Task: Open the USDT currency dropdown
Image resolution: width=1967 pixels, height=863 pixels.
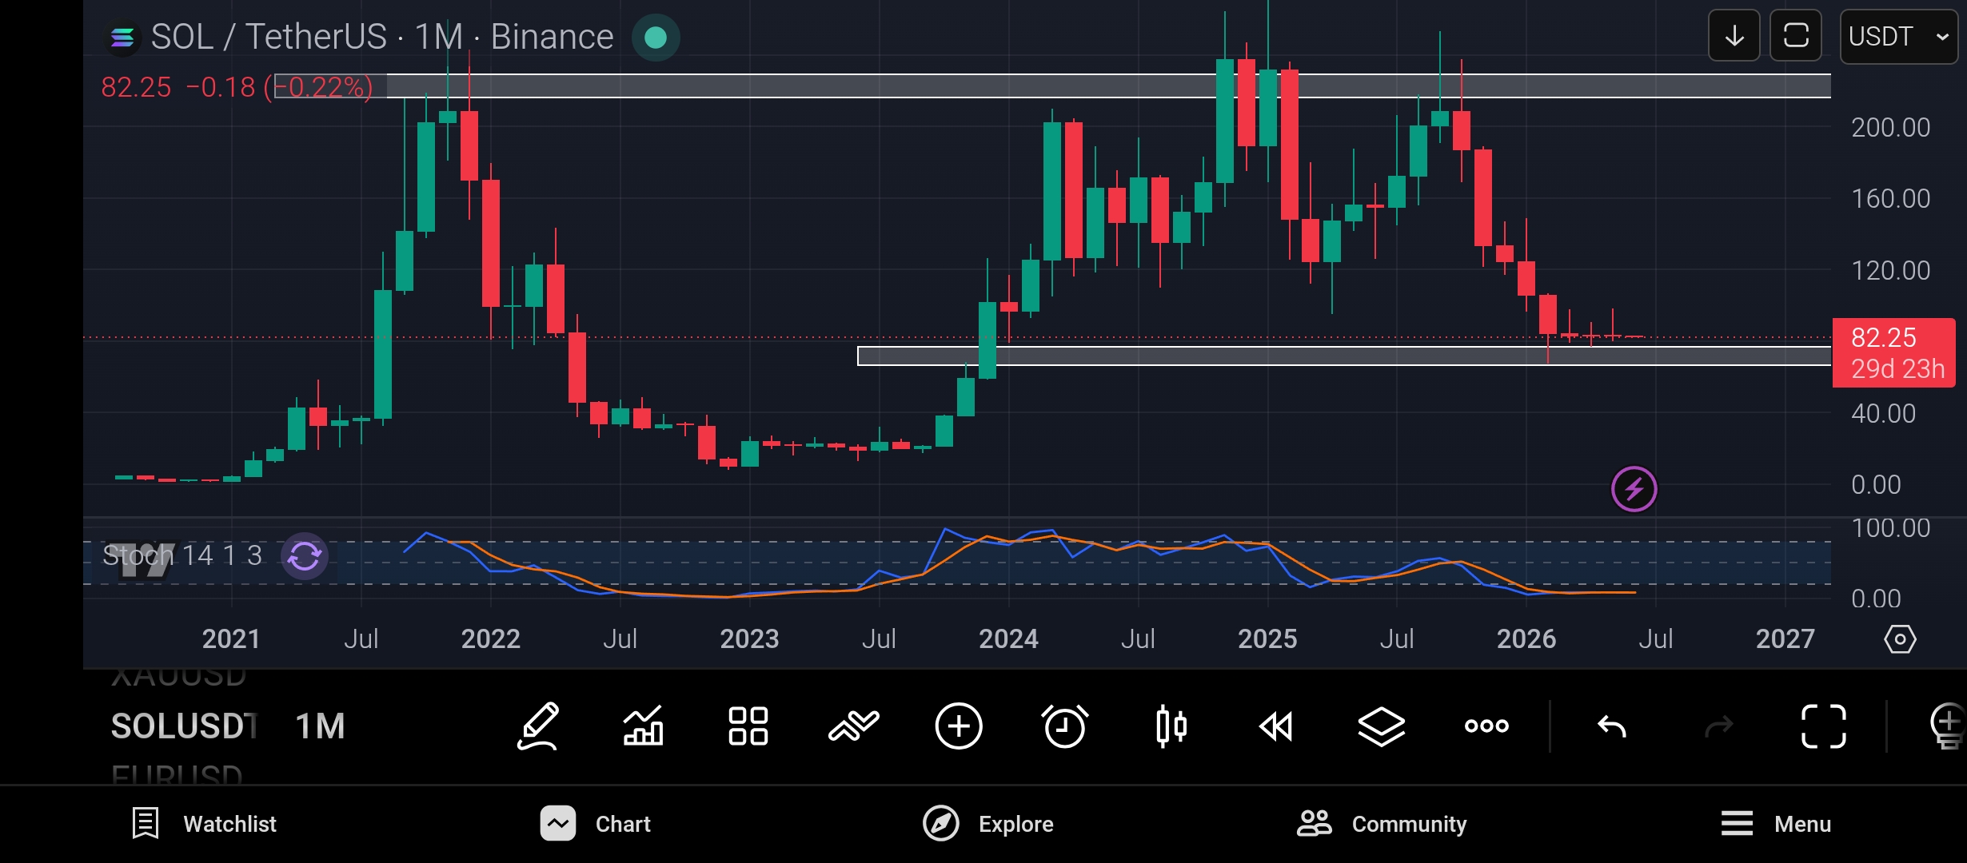Action: pyautogui.click(x=1898, y=36)
